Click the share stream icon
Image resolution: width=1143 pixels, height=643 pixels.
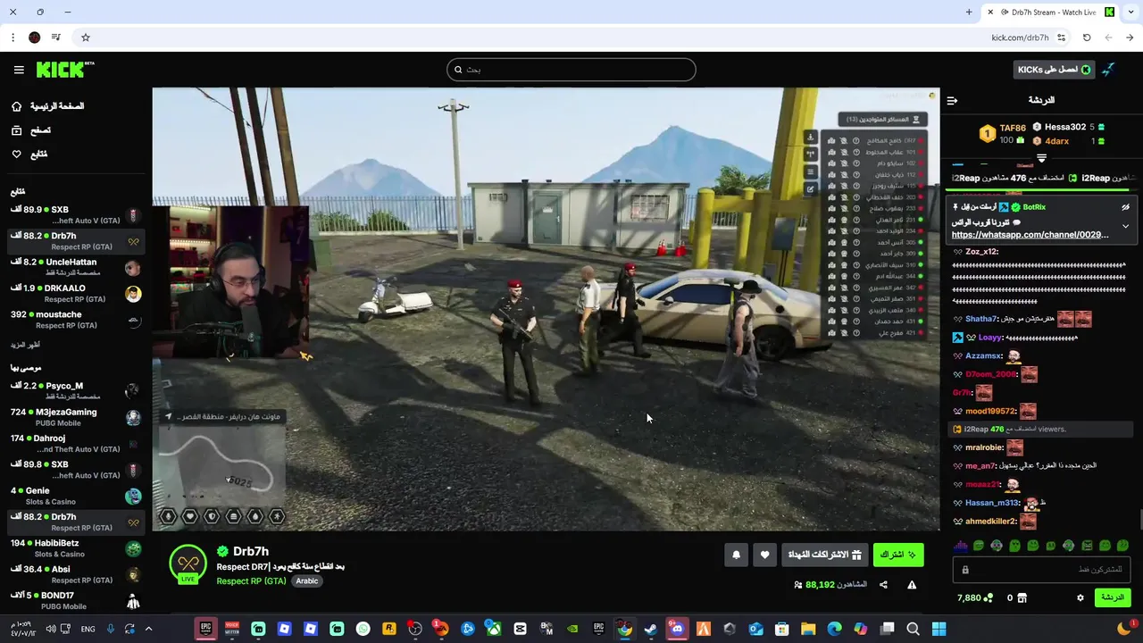pyautogui.click(x=883, y=585)
